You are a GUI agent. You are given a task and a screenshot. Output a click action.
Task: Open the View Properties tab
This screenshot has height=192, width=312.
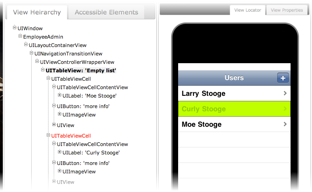(287, 10)
